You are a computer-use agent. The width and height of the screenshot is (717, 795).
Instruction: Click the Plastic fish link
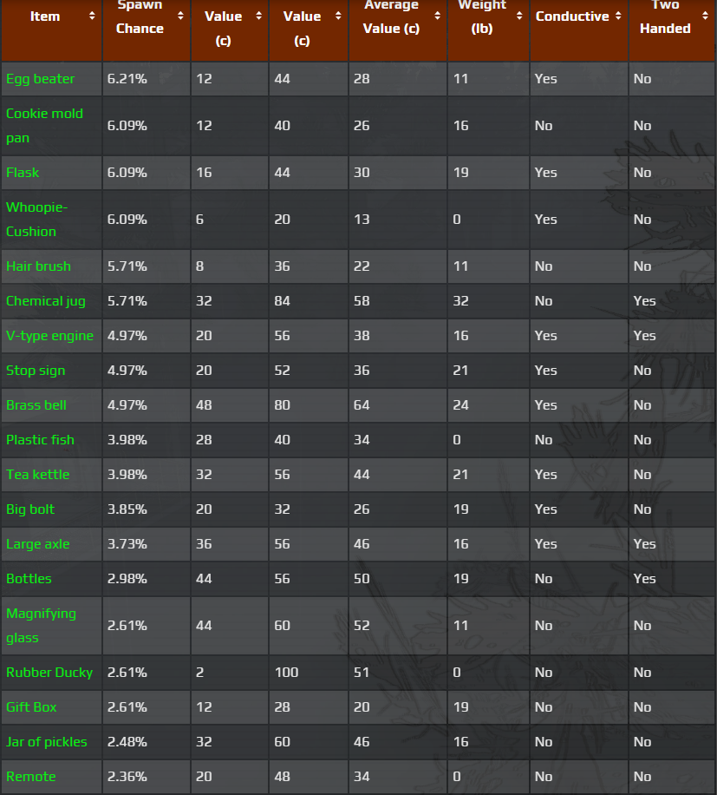point(40,440)
